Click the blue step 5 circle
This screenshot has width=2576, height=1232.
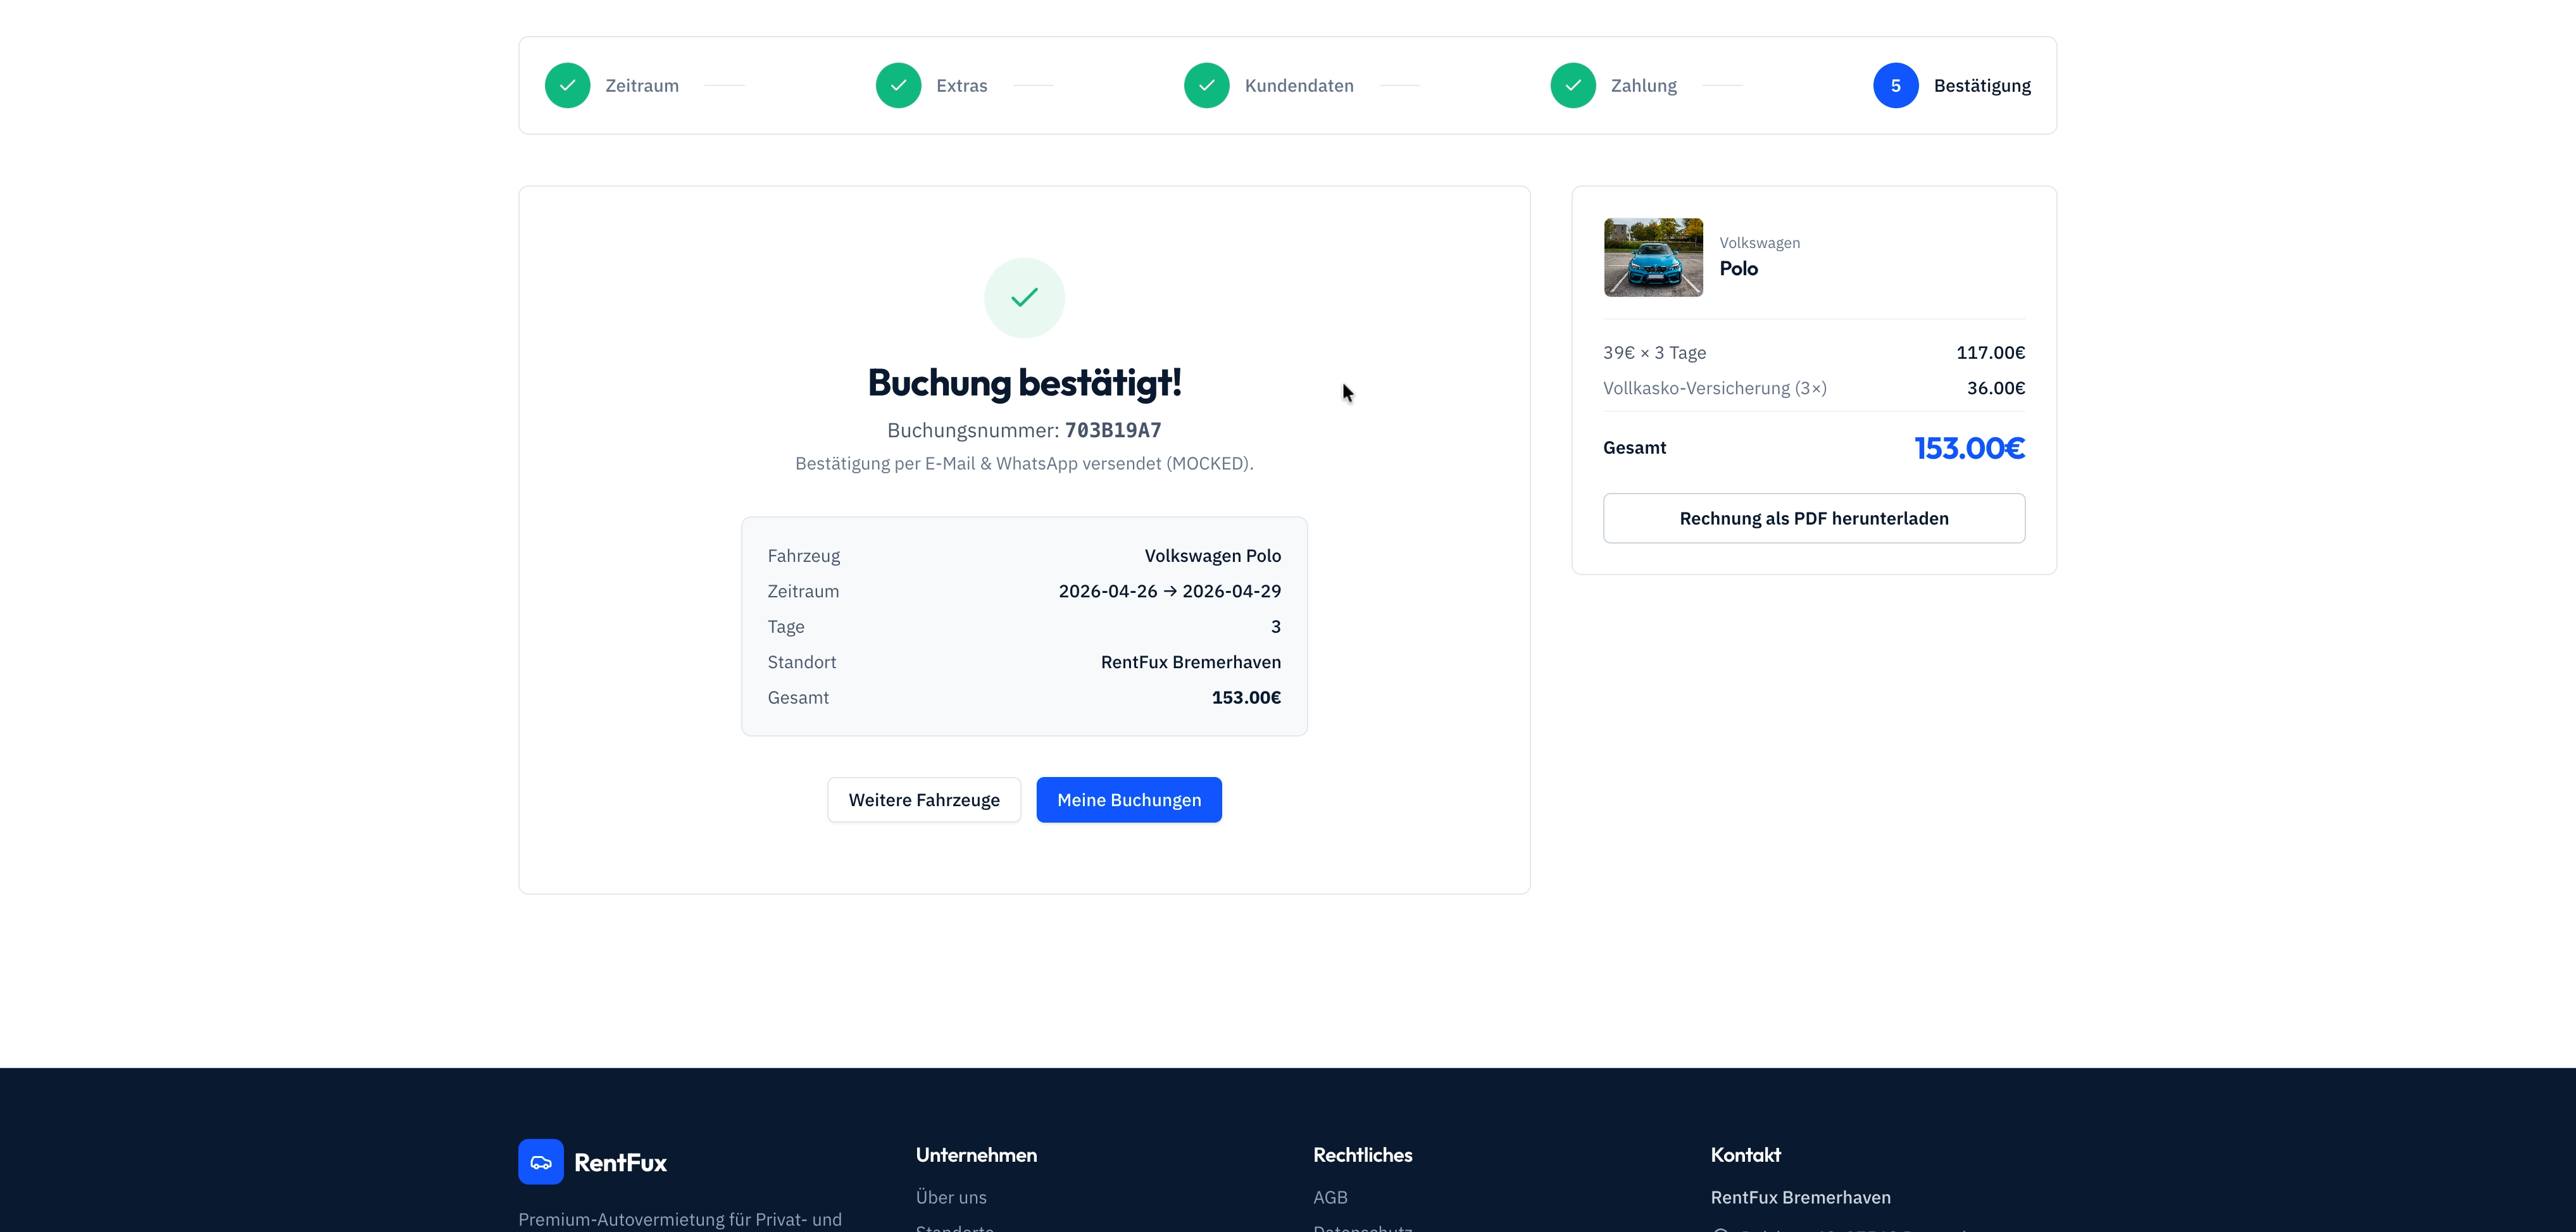[x=1895, y=86]
